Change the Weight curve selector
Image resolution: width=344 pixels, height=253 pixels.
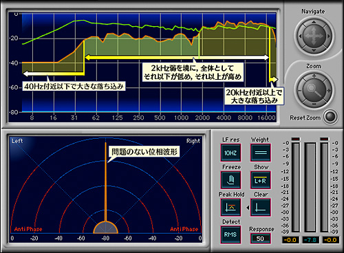point(261,153)
